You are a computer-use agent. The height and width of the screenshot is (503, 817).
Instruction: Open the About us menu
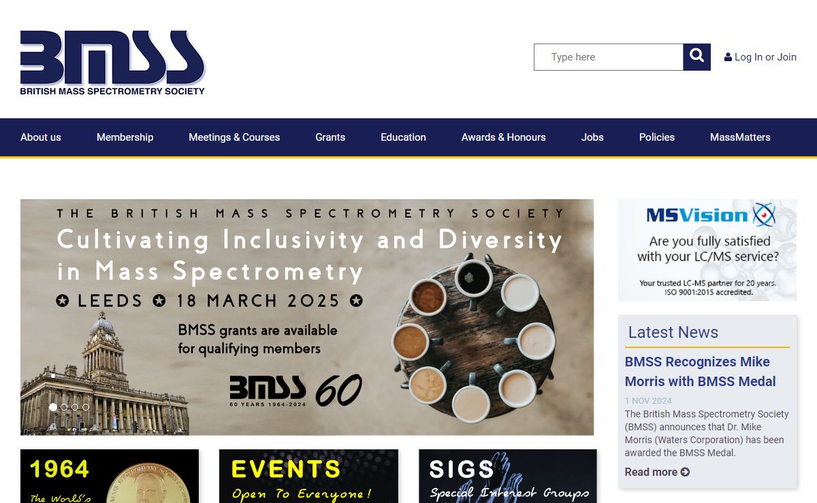(41, 137)
